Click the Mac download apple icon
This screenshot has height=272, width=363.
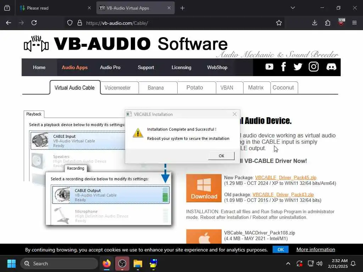coord(204,236)
